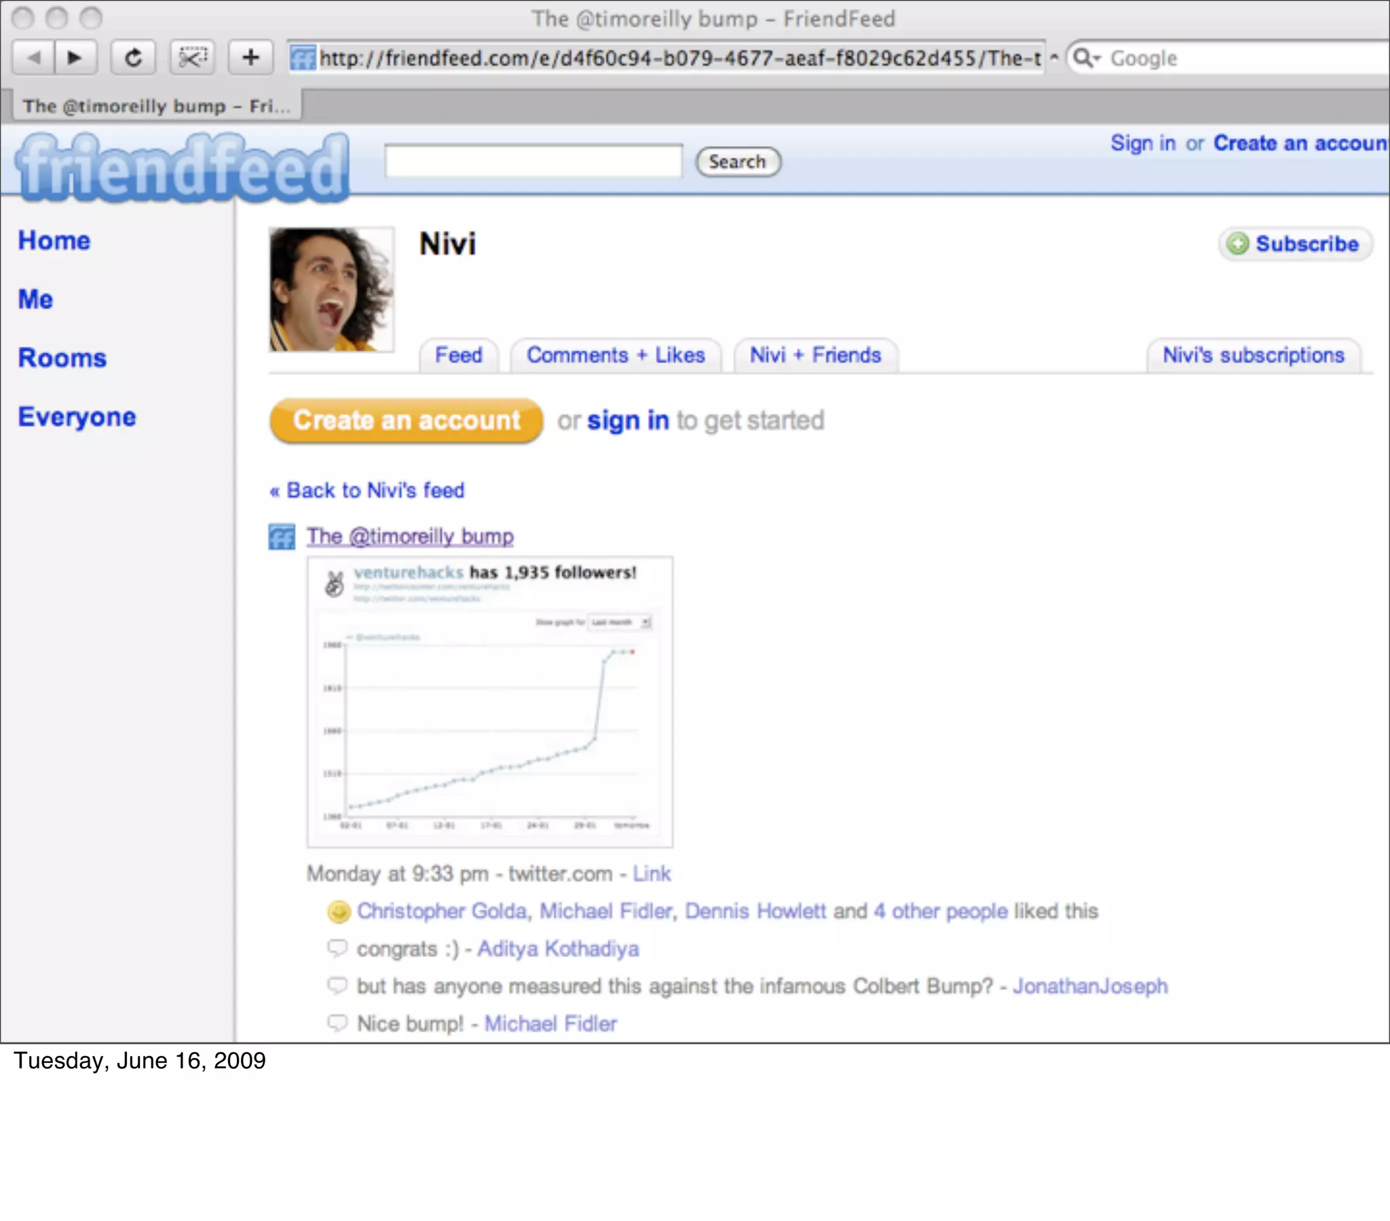Click the venturehacks rabbit avatar icon

(x=334, y=583)
